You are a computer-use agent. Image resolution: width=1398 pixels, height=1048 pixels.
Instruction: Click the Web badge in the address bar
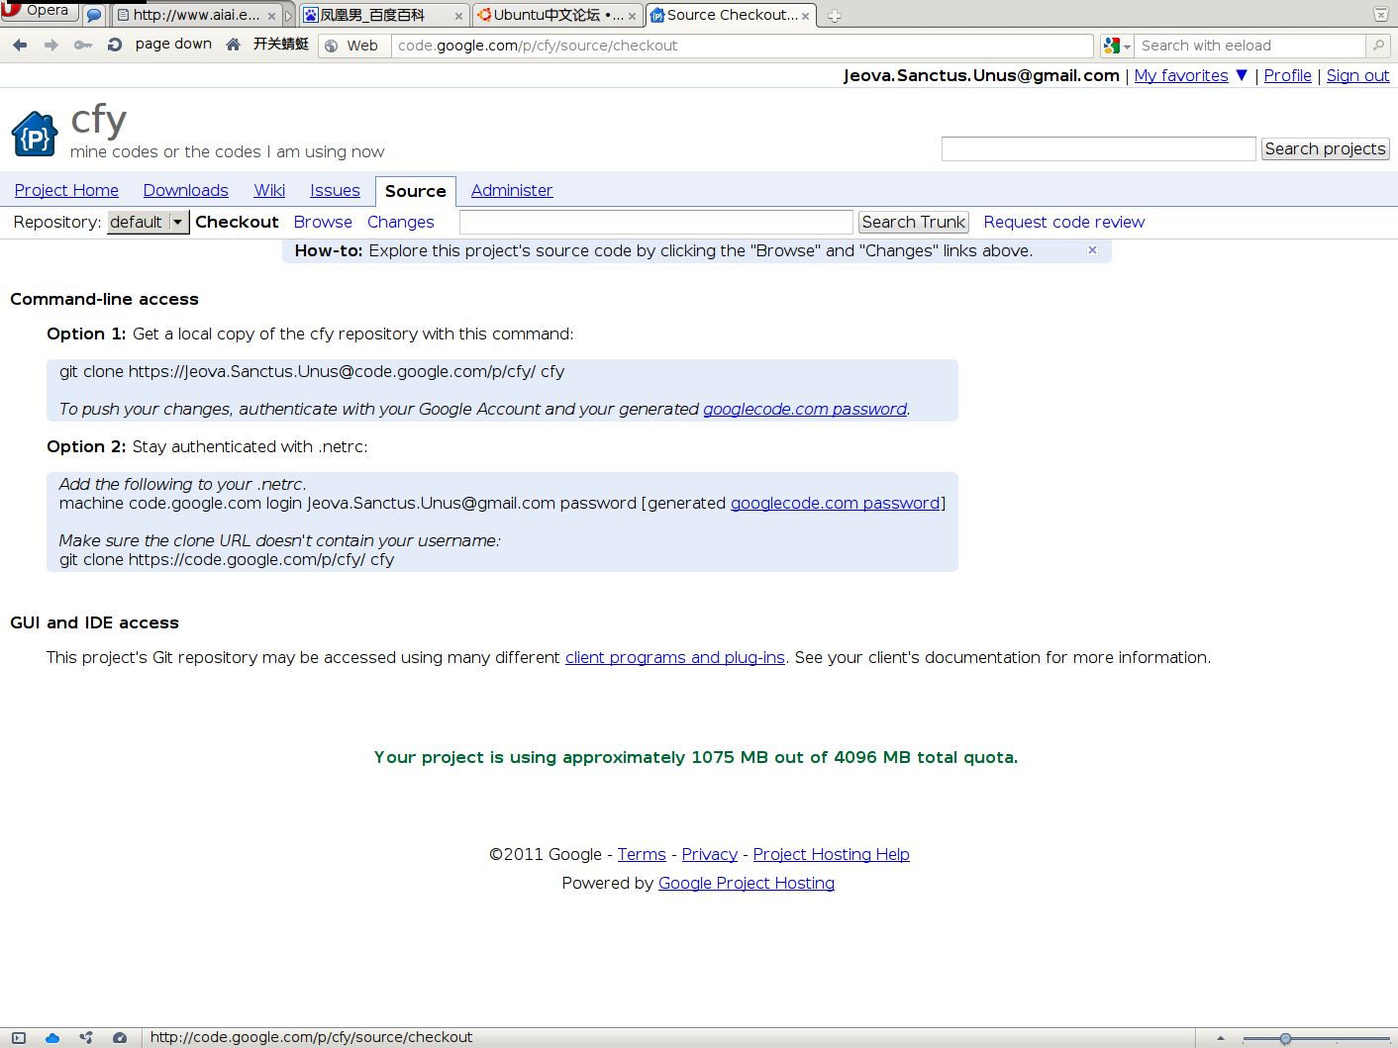(x=362, y=46)
